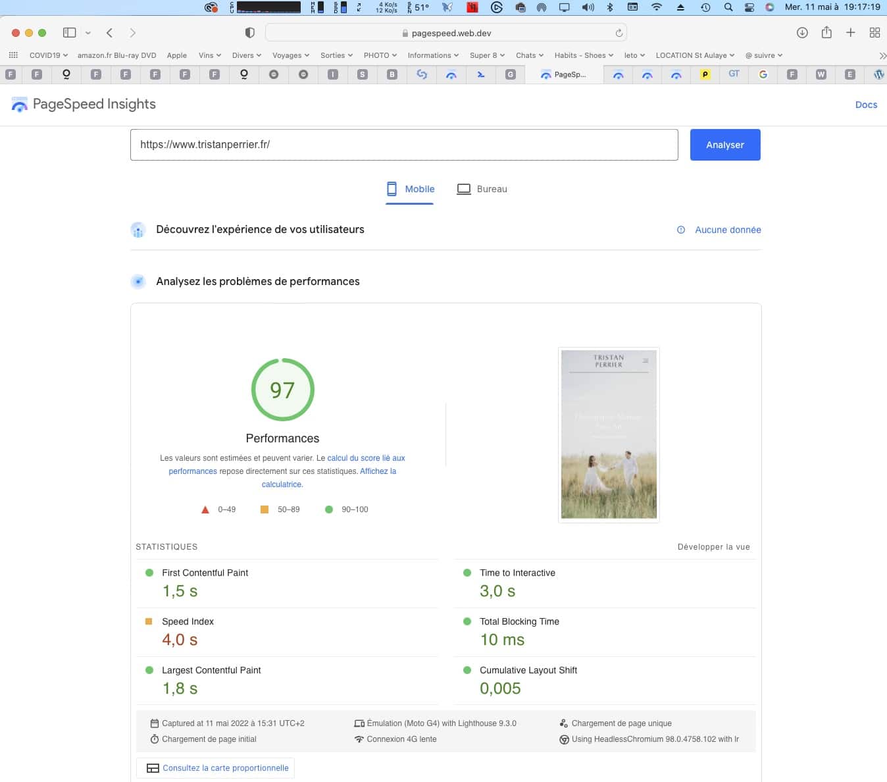Select the Bureau results tab

(x=482, y=189)
